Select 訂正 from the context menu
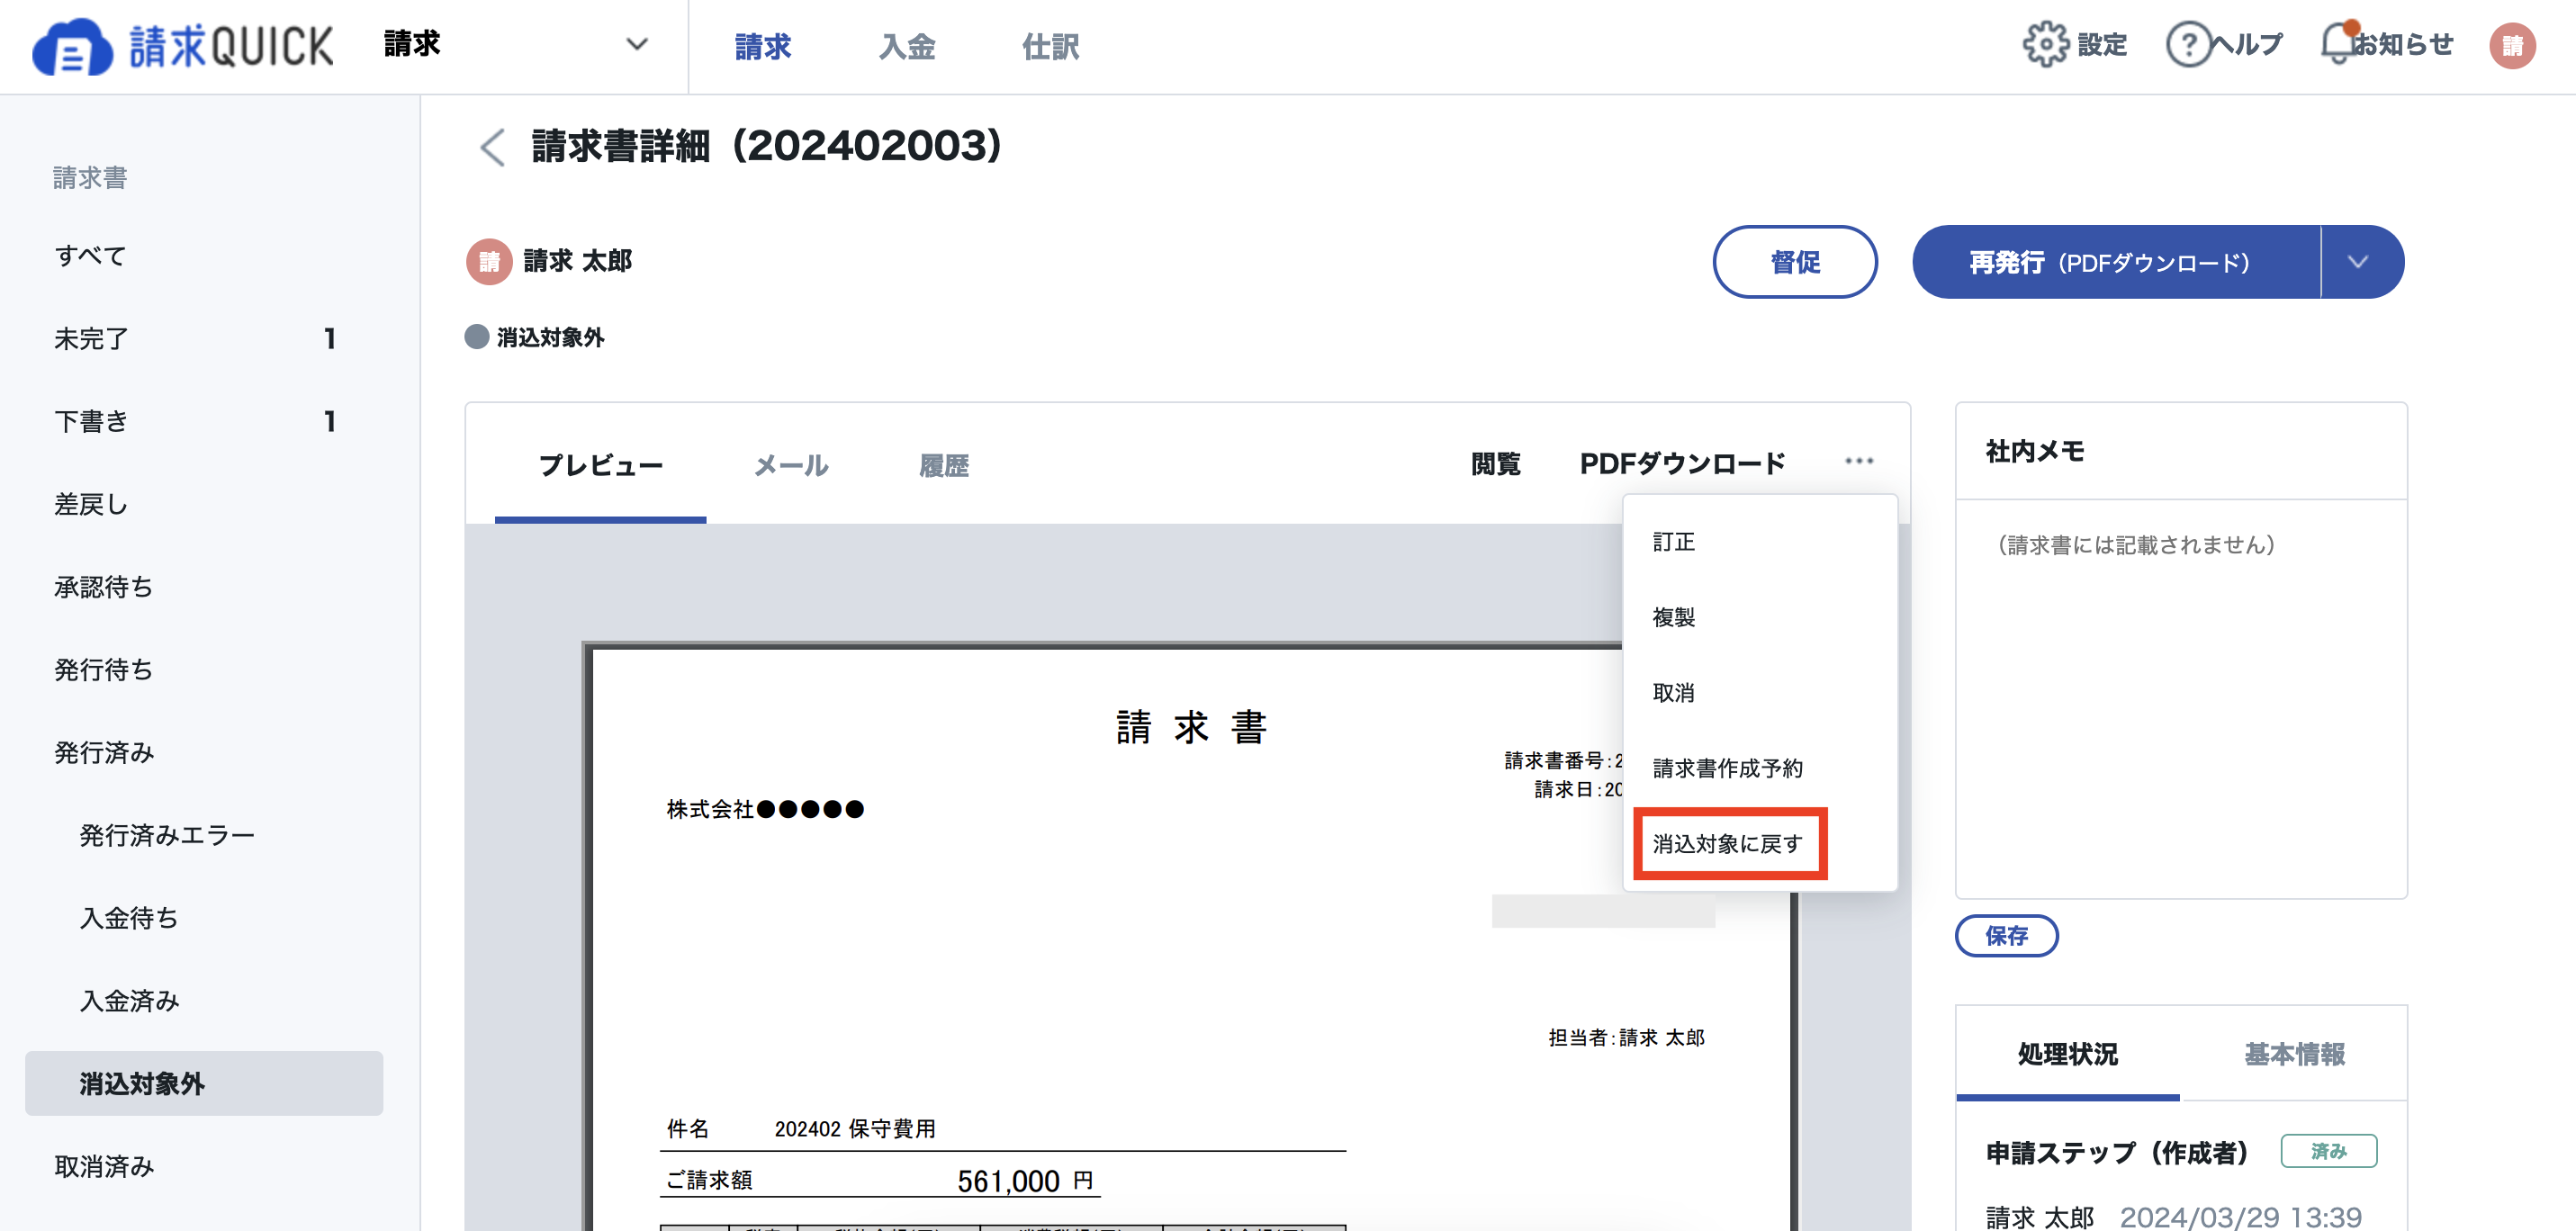This screenshot has width=2576, height=1231. [1674, 541]
